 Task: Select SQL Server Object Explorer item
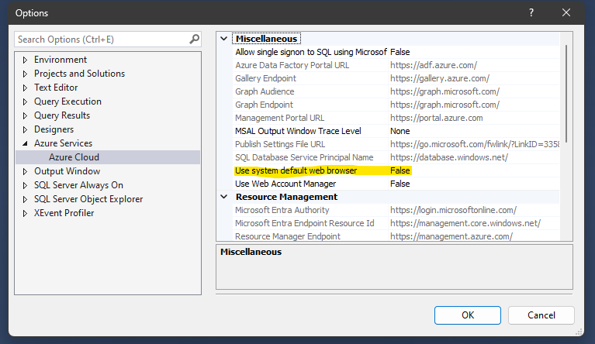point(88,199)
